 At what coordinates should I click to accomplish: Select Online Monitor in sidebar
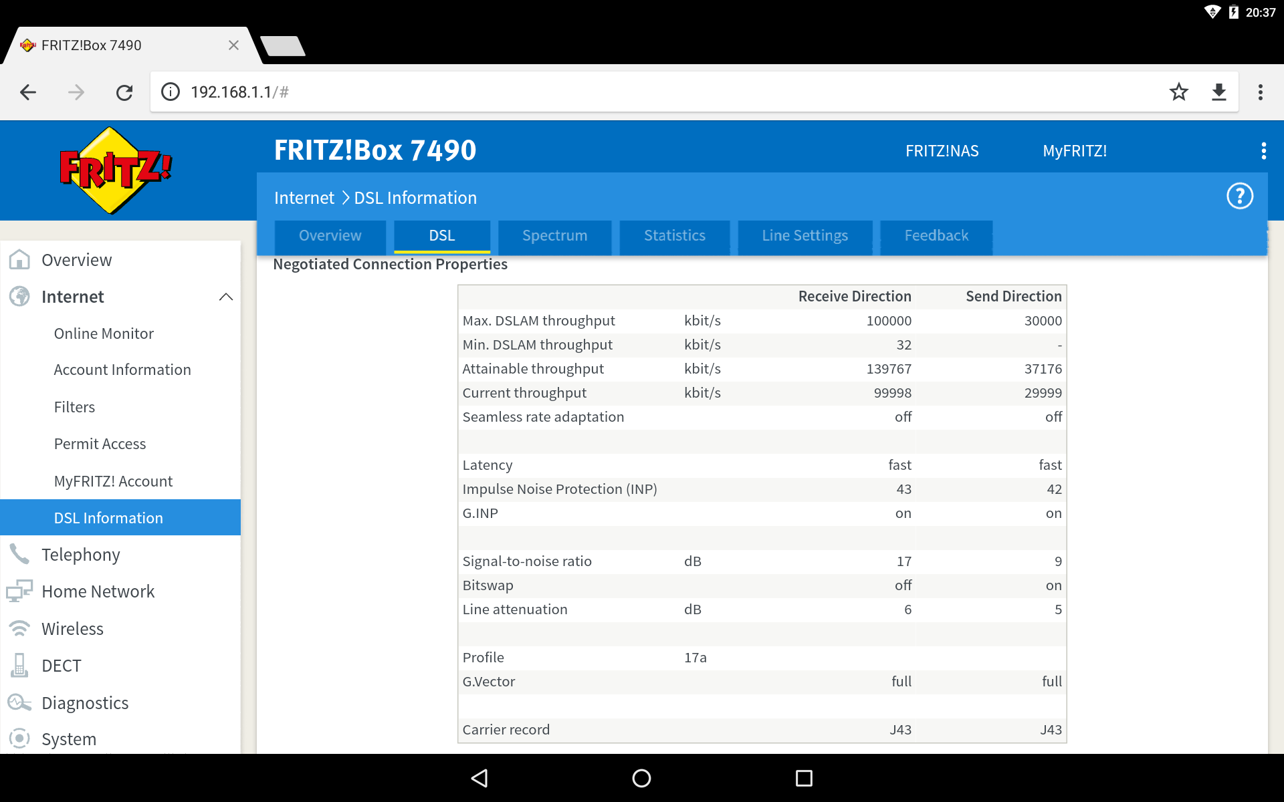(x=104, y=333)
